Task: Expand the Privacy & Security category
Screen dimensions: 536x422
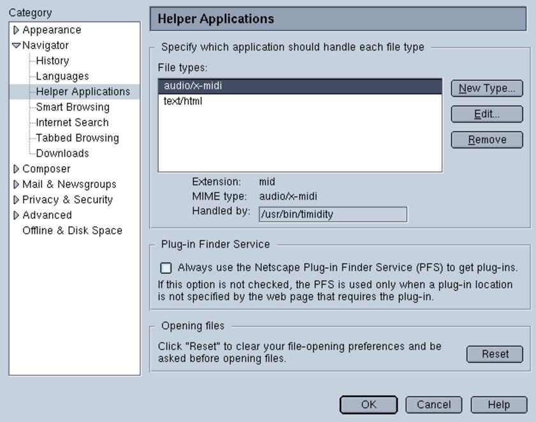Action: [x=17, y=200]
